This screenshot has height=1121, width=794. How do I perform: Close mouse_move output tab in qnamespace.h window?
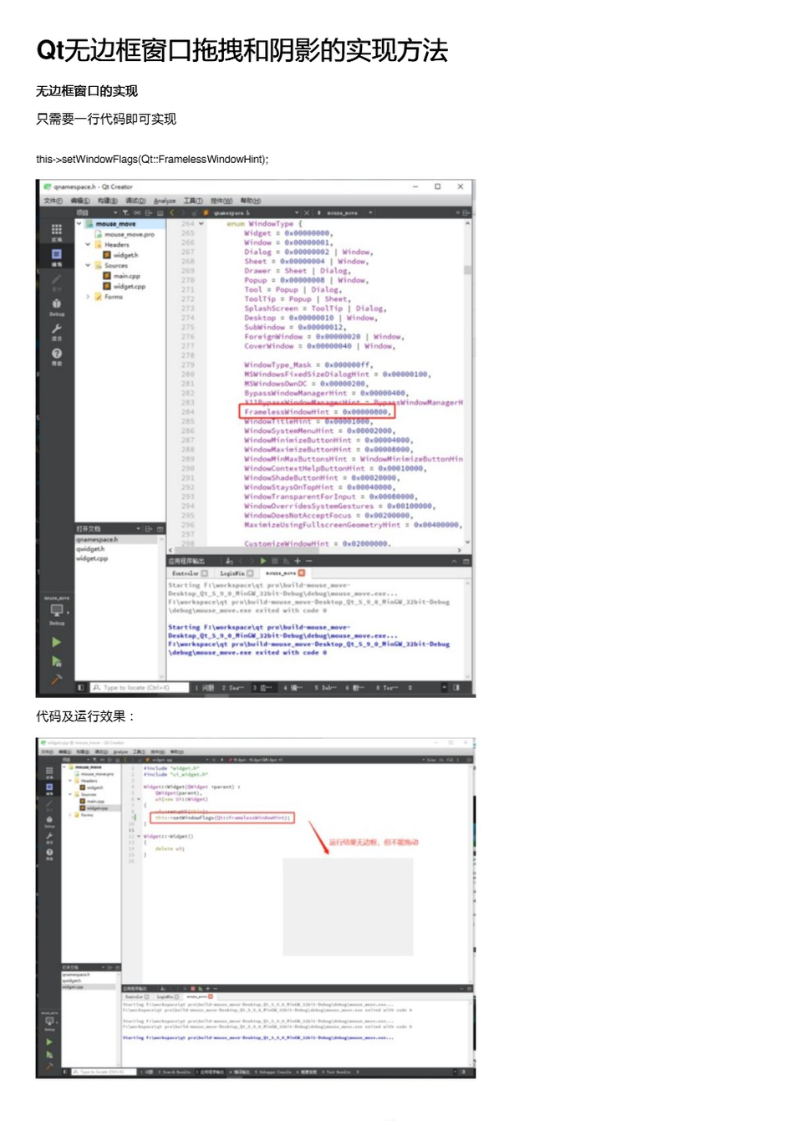pyautogui.click(x=302, y=573)
